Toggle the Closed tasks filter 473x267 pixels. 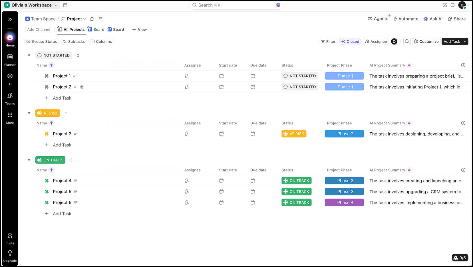click(350, 42)
